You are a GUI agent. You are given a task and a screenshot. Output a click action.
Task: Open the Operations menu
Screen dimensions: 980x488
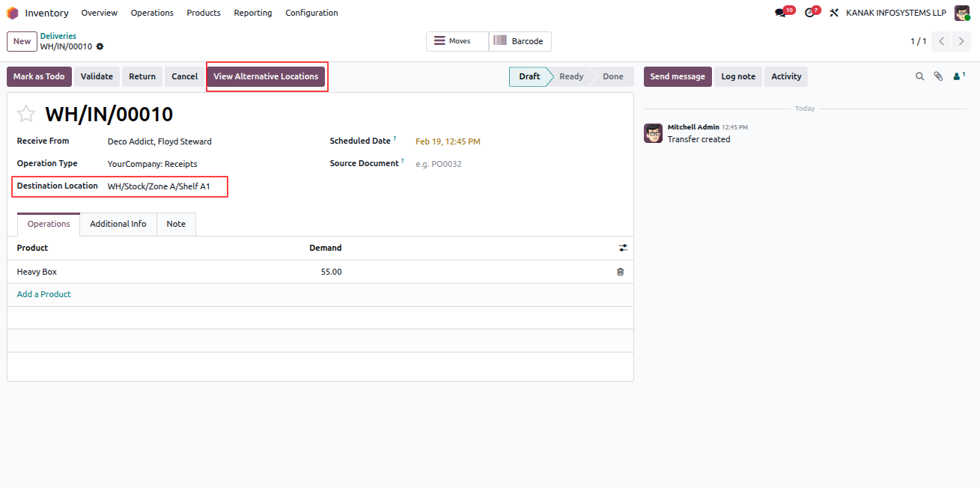[152, 13]
